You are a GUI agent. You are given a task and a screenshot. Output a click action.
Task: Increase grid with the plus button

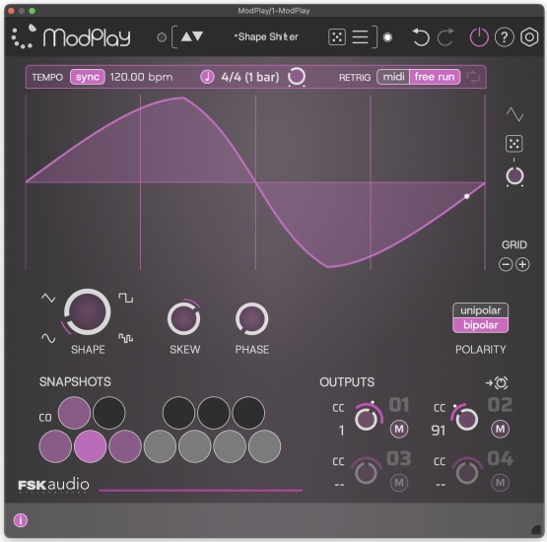(522, 264)
